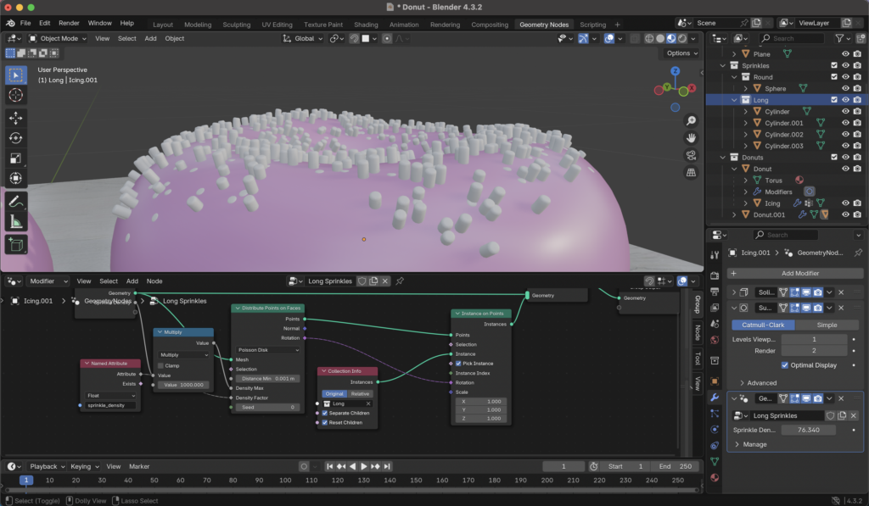Select the Annotate tool
This screenshot has height=506, width=869.
pos(16,202)
